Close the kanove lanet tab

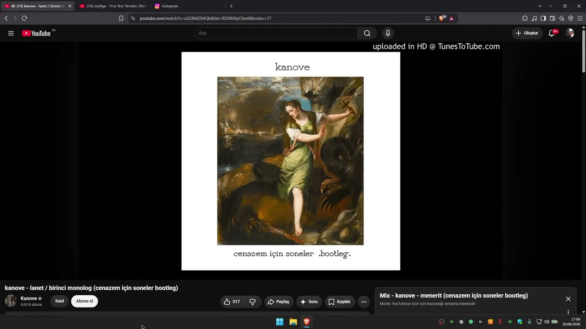tap(70, 6)
